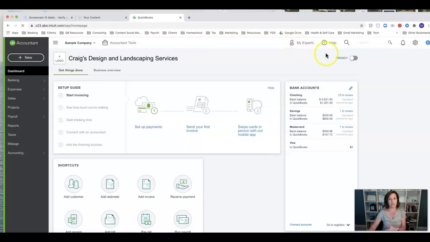This screenshot has width=430, height=242.
Task: Click the QB Accountant logo
Action: pos(24,43)
